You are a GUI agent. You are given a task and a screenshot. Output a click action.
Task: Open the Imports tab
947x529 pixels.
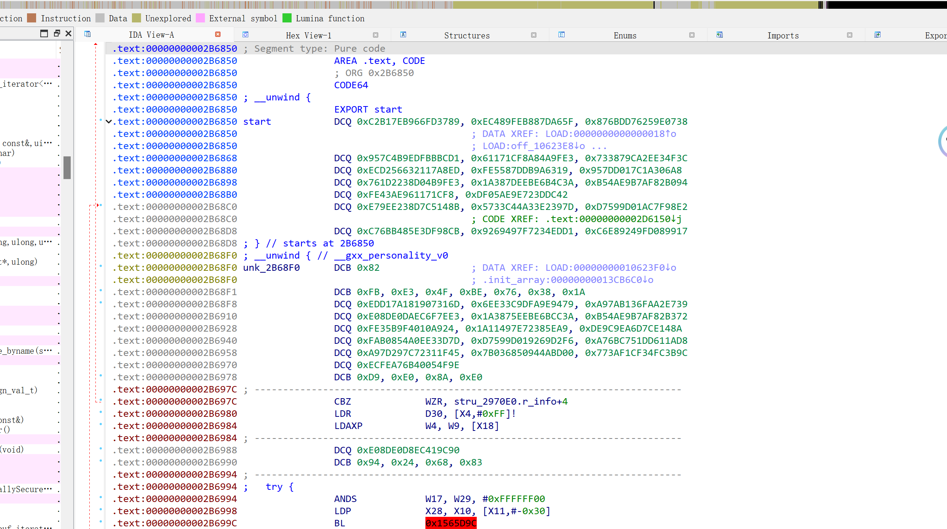pos(783,35)
